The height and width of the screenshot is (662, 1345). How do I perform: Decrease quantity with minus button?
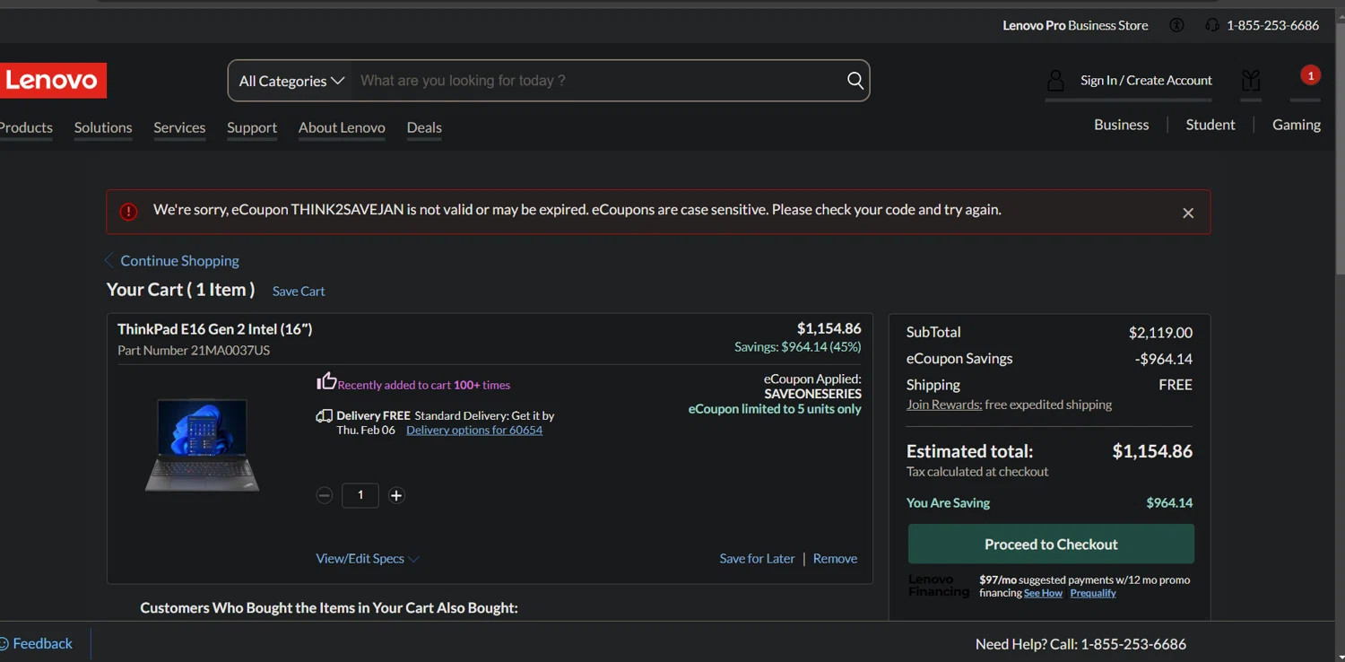pos(325,495)
